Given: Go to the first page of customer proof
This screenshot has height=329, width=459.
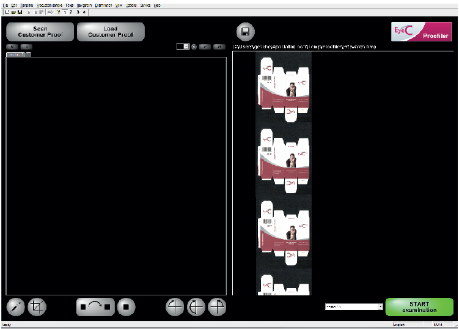Looking at the screenshot, I should 12,46.
